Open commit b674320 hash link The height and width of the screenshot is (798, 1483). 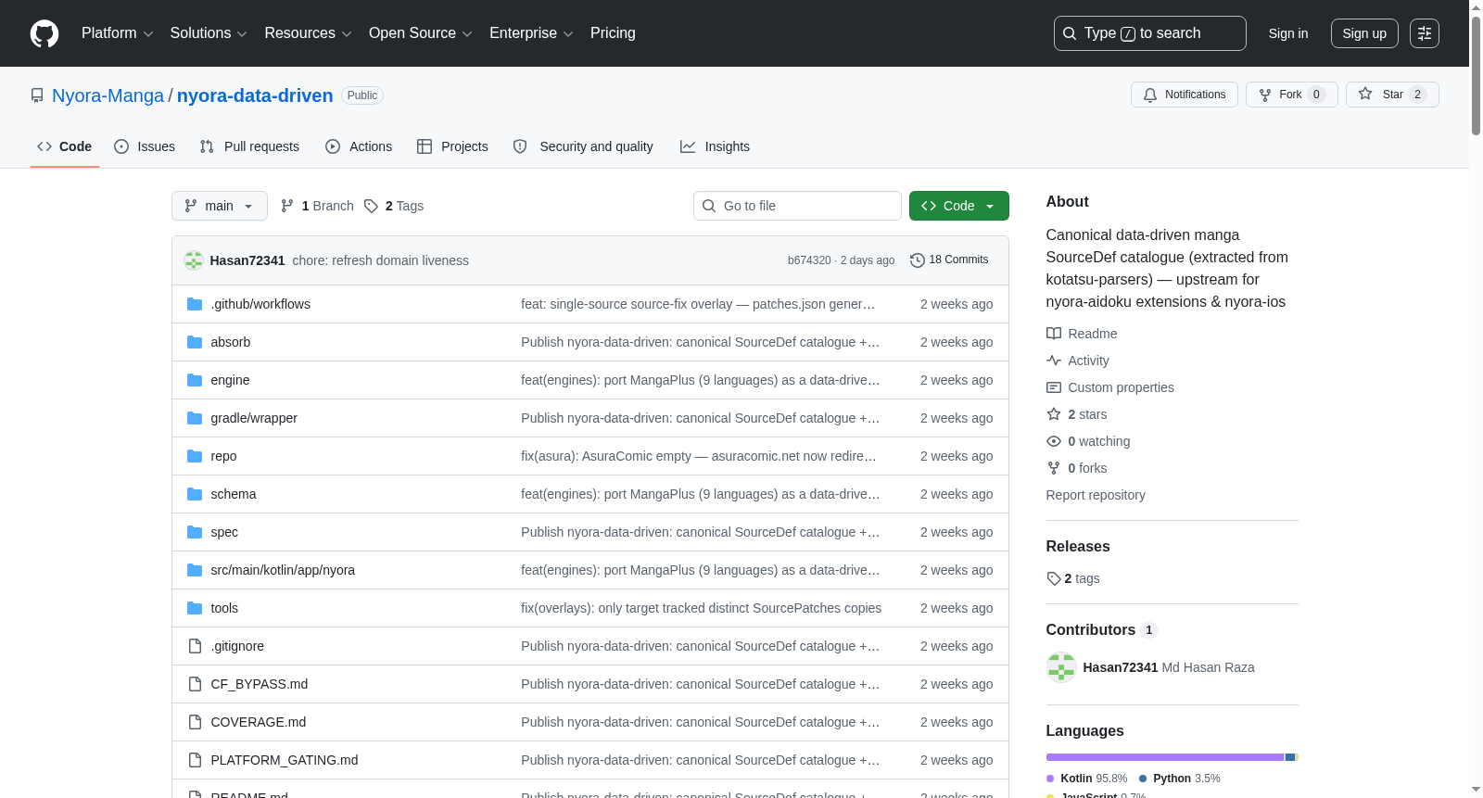[809, 260]
